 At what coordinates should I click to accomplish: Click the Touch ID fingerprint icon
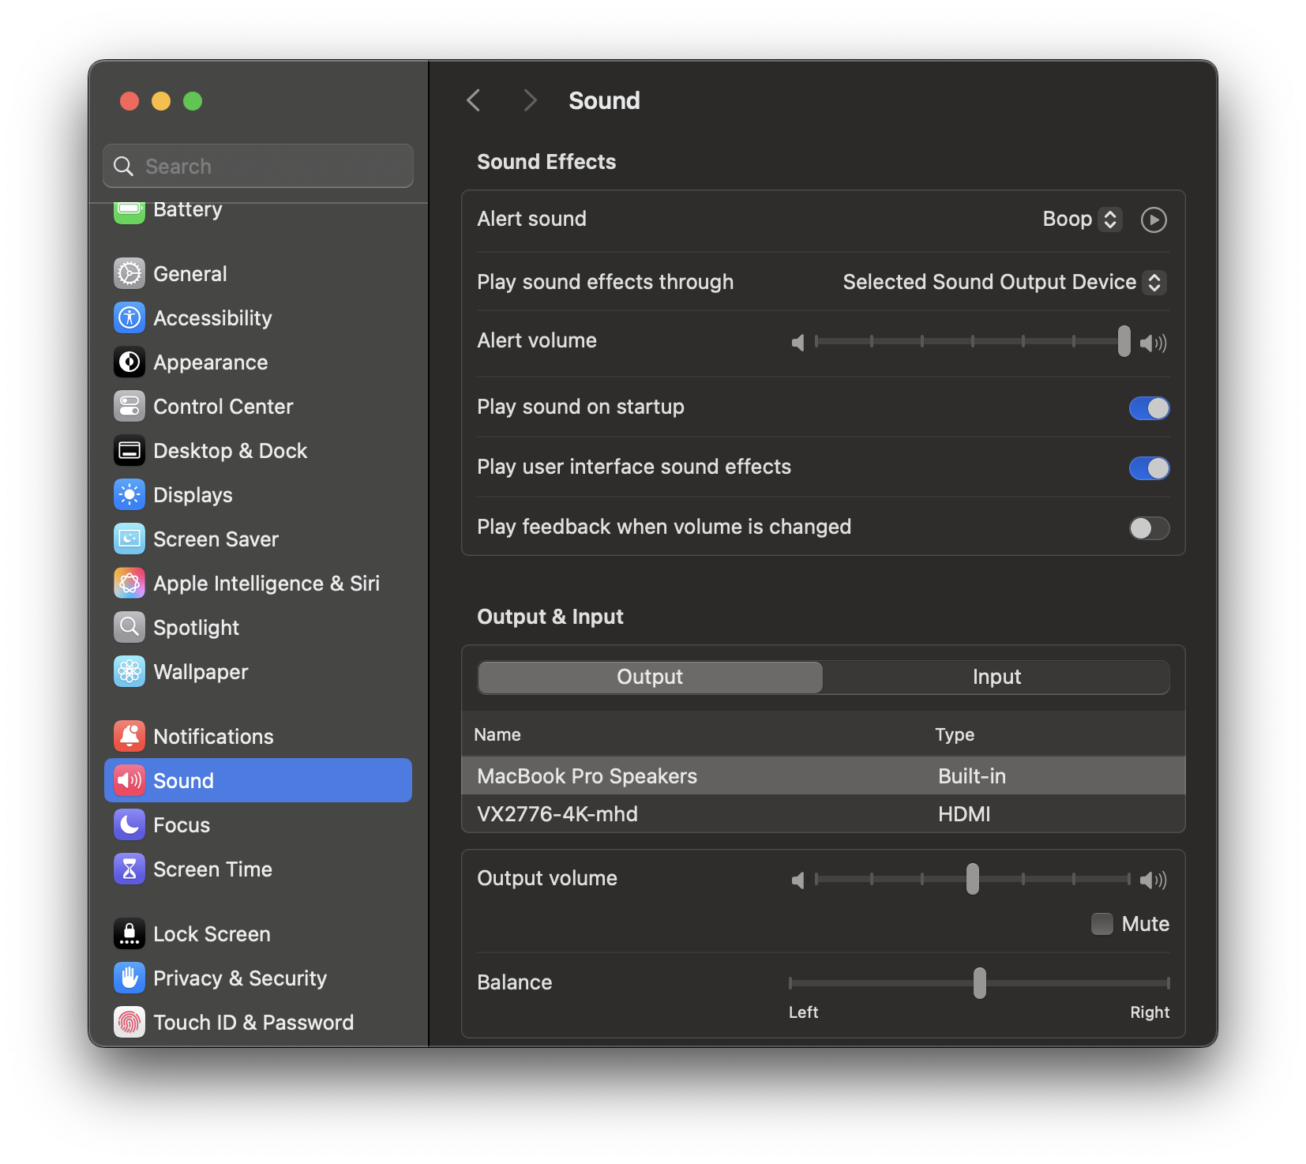coord(129,1022)
